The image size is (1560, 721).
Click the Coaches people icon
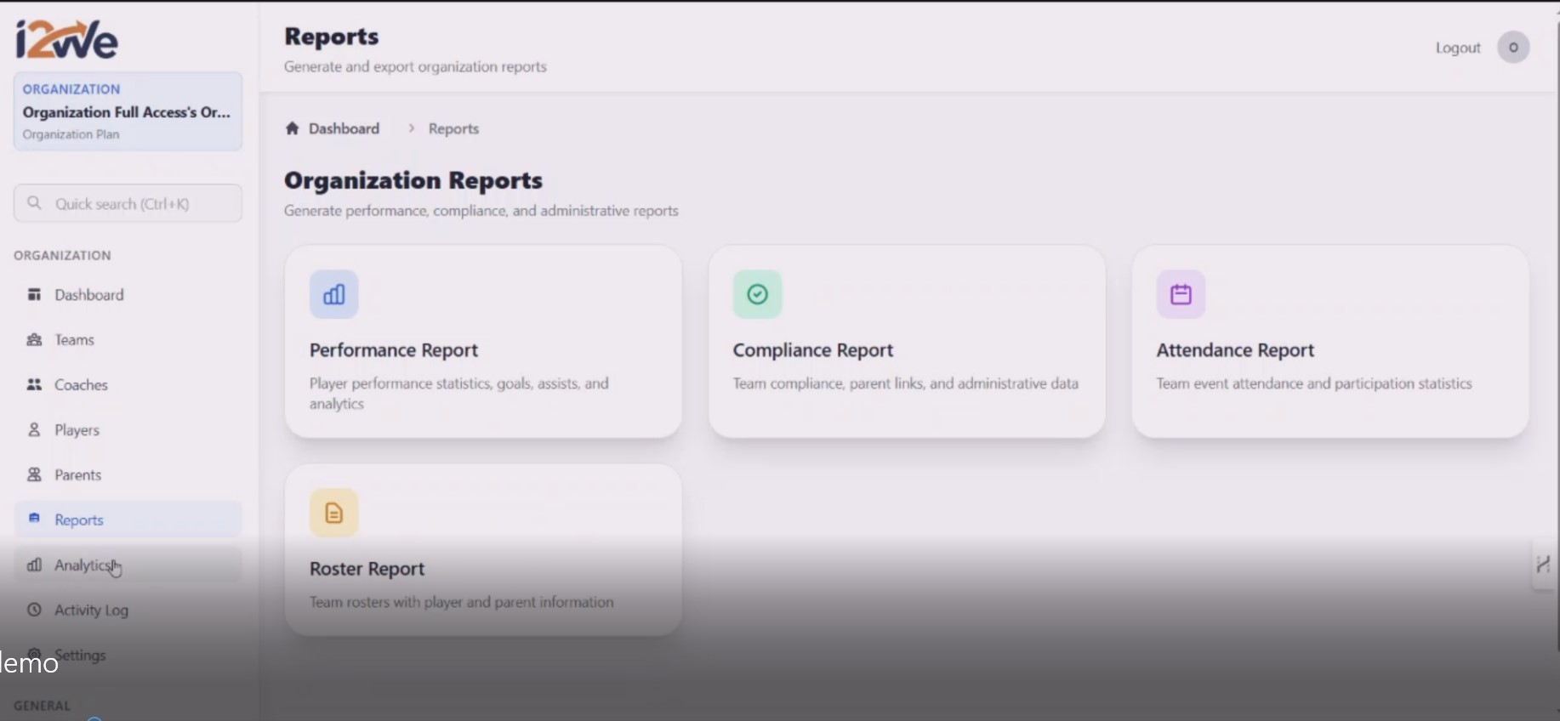point(34,384)
